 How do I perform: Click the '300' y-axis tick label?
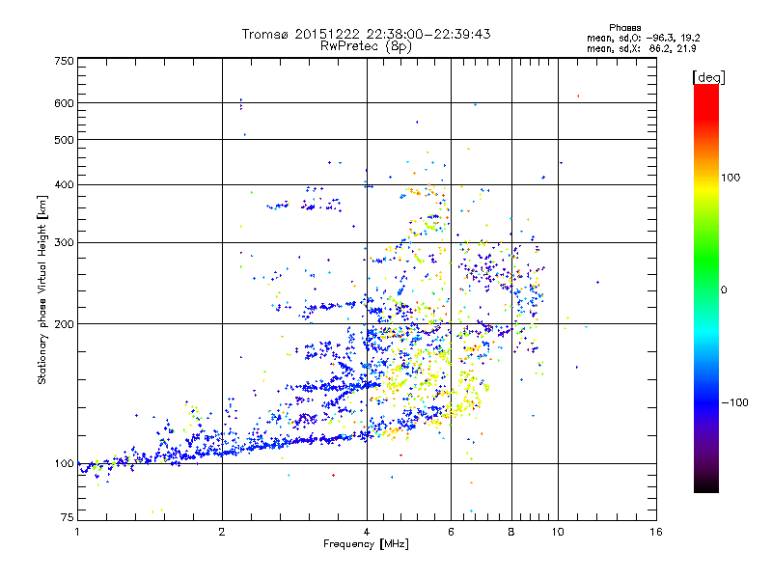coord(64,243)
